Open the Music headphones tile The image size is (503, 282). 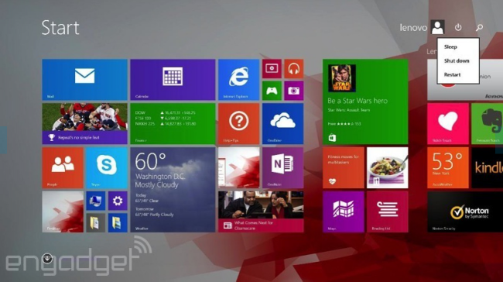pos(294,69)
